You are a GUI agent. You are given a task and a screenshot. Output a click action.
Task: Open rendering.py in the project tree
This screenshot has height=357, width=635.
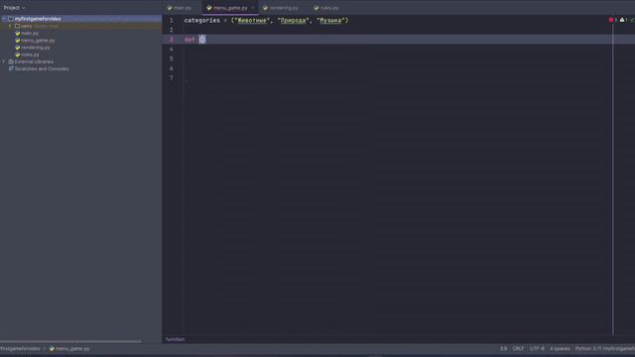[x=36, y=48]
